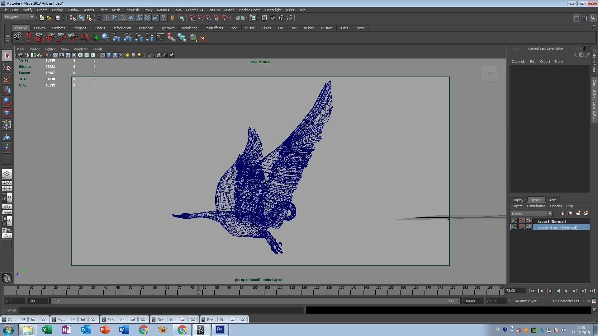Toggle Select by component type mode
This screenshot has height=336, width=598.
pos(89,18)
